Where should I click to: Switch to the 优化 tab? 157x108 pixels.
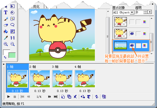coord(36,7)
